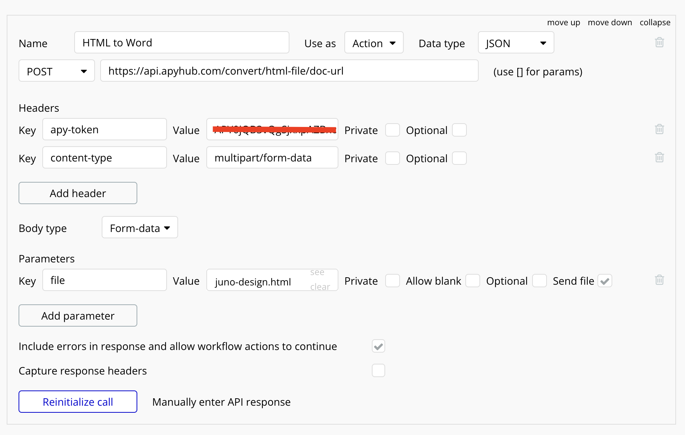Toggle Optional for file parameter

539,281
